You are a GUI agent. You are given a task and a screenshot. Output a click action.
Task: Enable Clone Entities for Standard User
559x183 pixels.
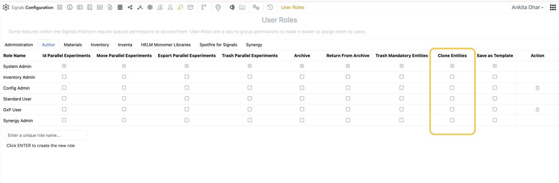pos(452,99)
